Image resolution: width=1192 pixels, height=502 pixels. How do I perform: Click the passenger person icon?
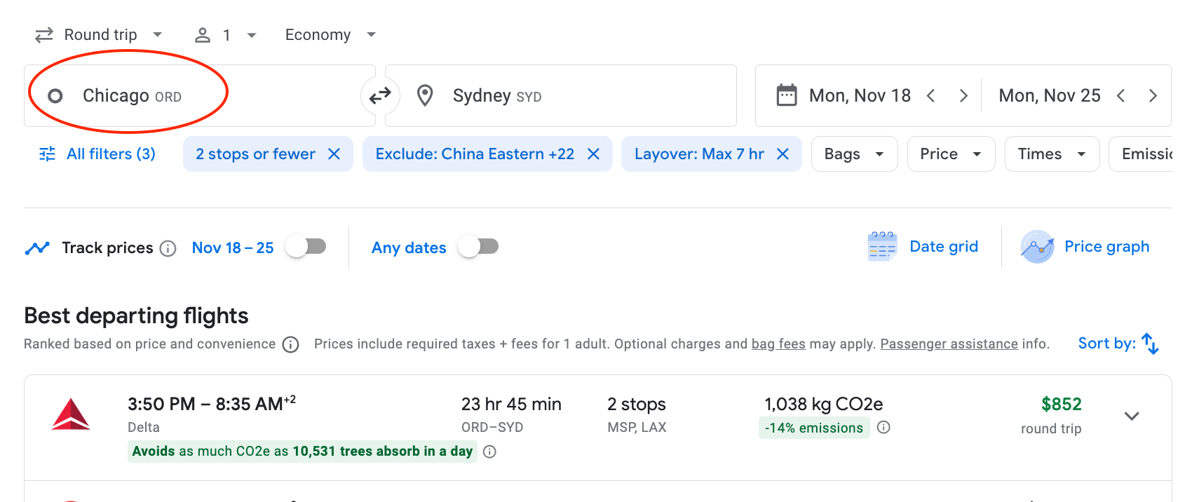(203, 35)
